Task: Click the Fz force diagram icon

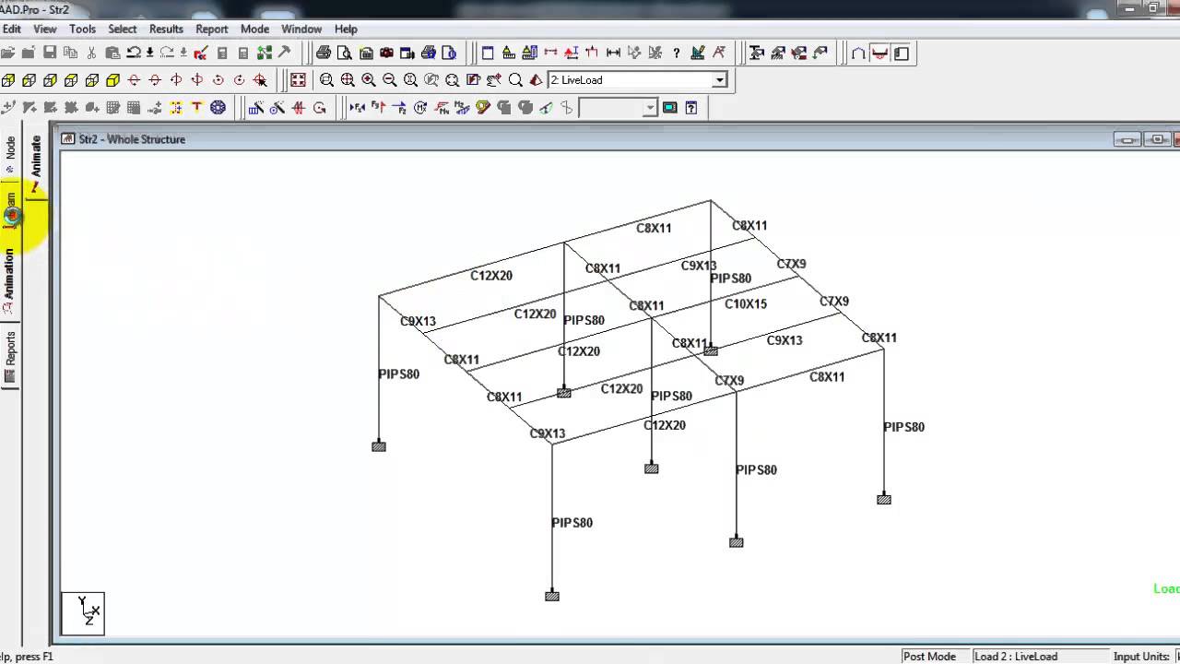Action: [399, 108]
